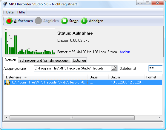Viewport: 166px width, 130px height.
Task: Click the horizontal scrollbar thumb
Action: click(x=72, y=117)
